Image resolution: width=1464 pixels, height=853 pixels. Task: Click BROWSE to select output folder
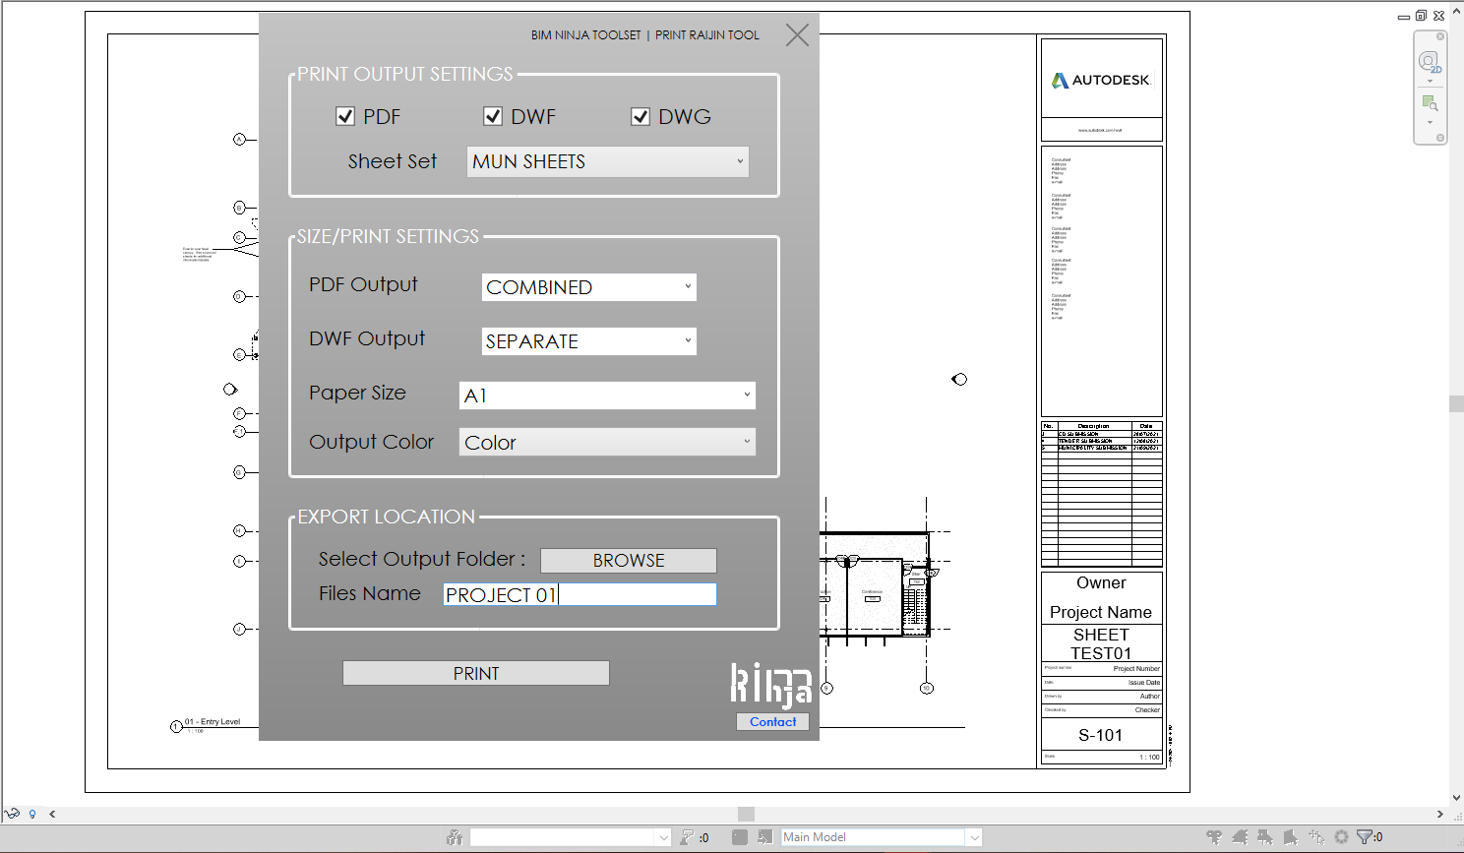(629, 560)
